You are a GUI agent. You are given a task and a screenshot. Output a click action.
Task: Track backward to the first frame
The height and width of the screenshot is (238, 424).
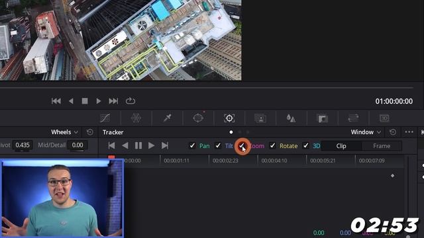[111, 145]
